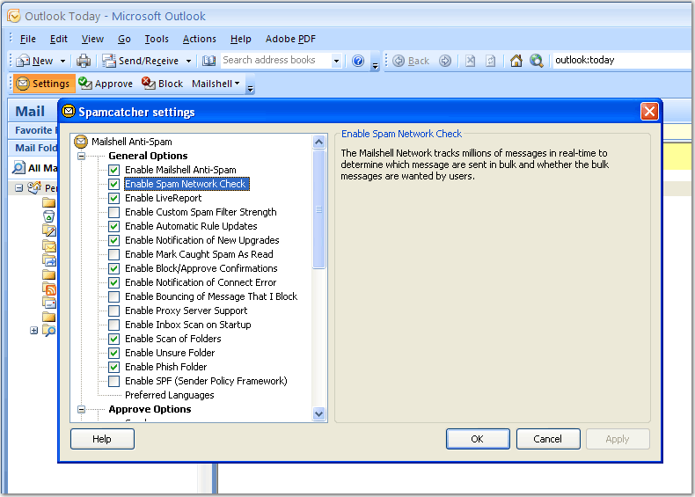Tick Enable SPF (Sender Policy Framework) checkbox

pyautogui.click(x=114, y=381)
